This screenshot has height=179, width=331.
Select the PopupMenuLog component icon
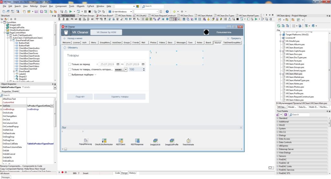click(86, 140)
